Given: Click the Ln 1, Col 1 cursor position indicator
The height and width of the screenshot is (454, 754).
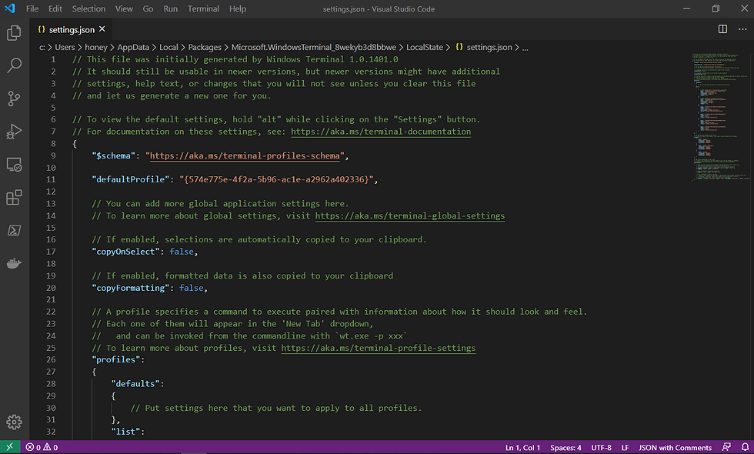Looking at the screenshot, I should pyautogui.click(x=522, y=447).
